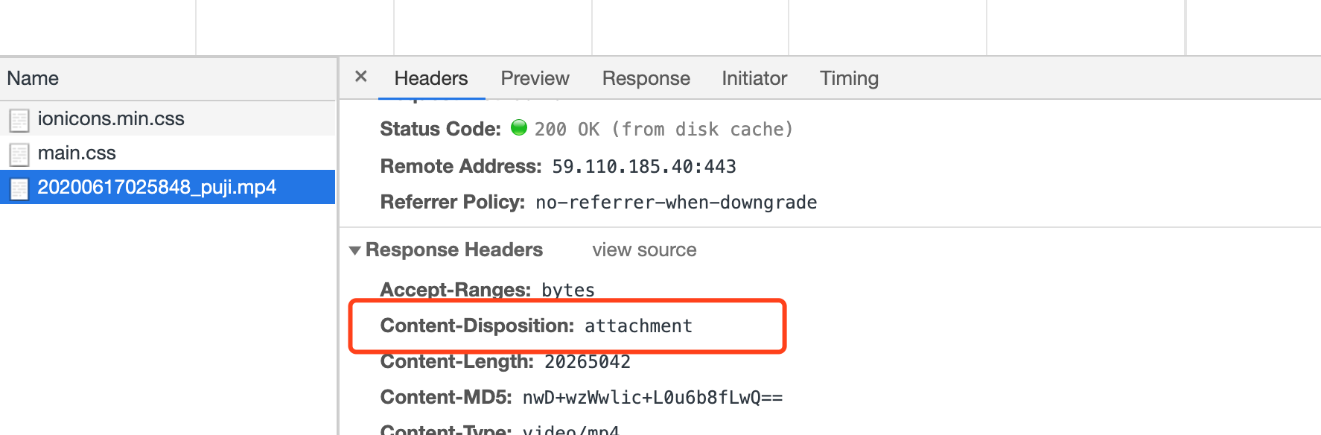Image resolution: width=1321 pixels, height=435 pixels.
Task: Select the main.css request name
Action: (x=77, y=153)
